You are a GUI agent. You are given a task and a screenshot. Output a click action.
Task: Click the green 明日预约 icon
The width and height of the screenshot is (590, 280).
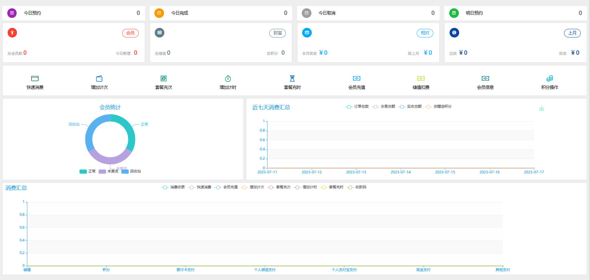click(454, 13)
